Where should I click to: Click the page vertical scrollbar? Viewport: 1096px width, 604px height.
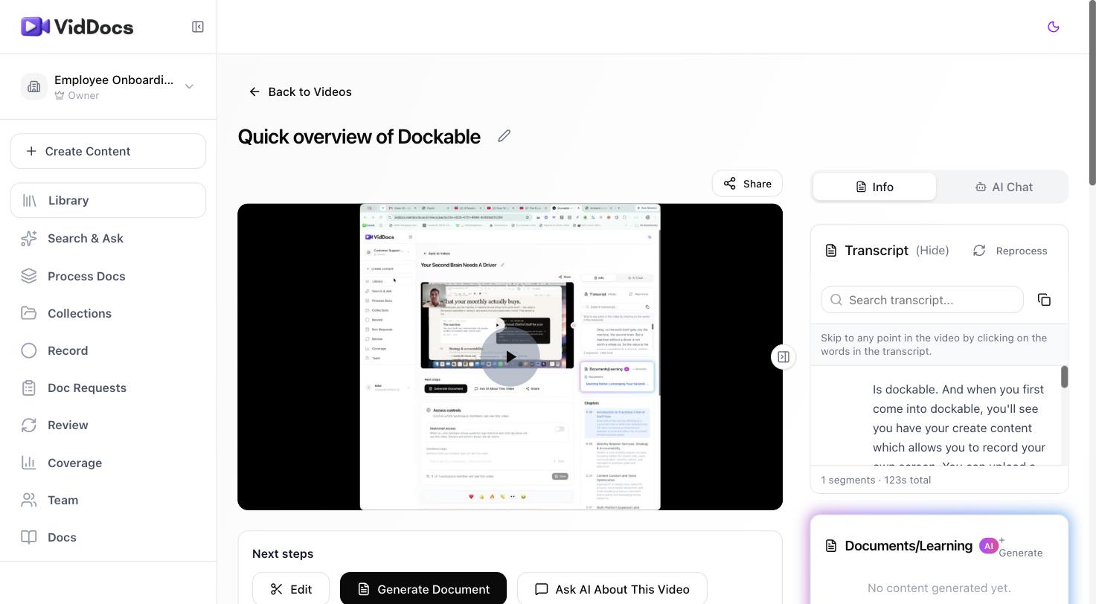1092,93
